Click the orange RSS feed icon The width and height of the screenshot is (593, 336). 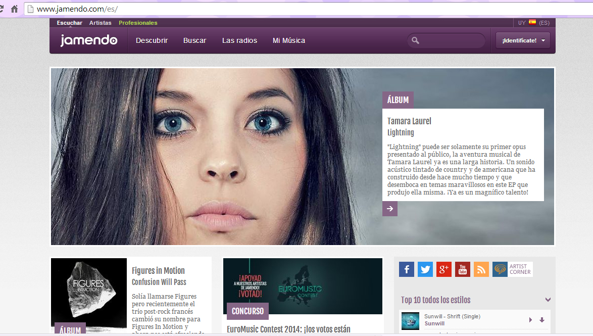tap(481, 269)
